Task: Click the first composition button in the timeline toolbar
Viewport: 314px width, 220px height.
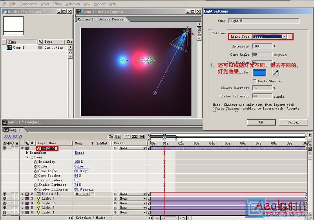Action: [x=111, y=136]
